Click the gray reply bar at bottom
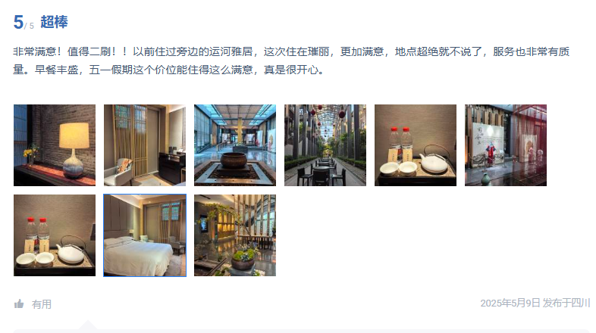 point(301,331)
